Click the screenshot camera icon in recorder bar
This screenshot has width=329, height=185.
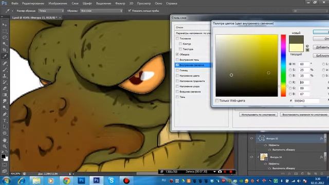pyautogui.click(x=220, y=172)
